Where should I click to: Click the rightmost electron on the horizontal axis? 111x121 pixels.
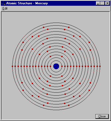tap(100, 66)
